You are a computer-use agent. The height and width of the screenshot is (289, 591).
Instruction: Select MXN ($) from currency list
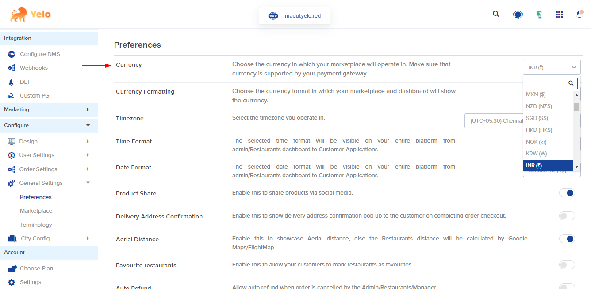[x=548, y=94]
